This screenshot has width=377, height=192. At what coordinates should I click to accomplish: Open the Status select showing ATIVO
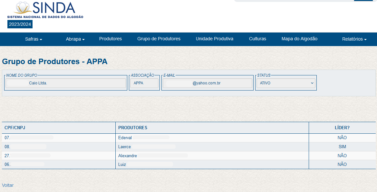(x=286, y=83)
